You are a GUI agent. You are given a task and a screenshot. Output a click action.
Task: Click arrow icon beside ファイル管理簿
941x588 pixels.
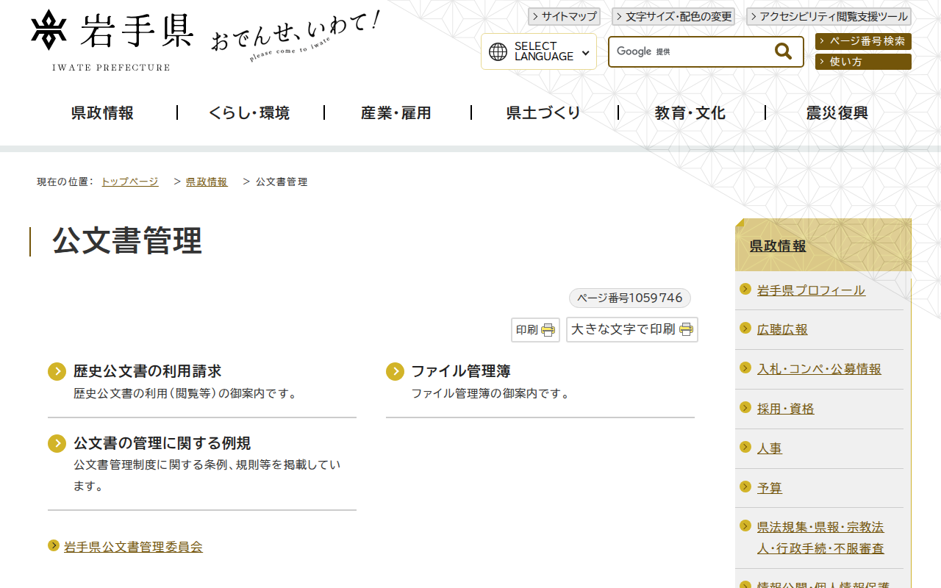(396, 371)
